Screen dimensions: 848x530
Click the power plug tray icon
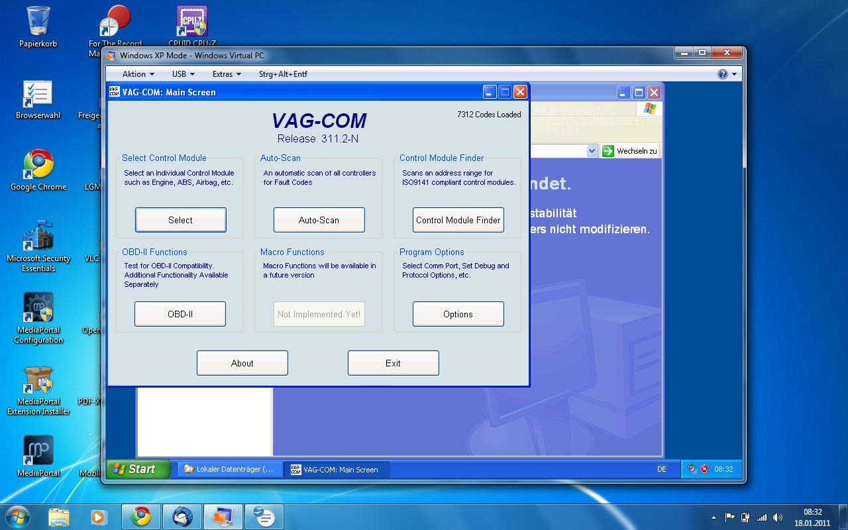(746, 517)
